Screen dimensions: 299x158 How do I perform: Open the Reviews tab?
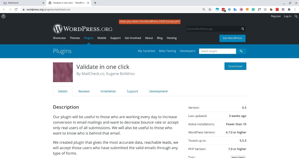click(x=84, y=91)
